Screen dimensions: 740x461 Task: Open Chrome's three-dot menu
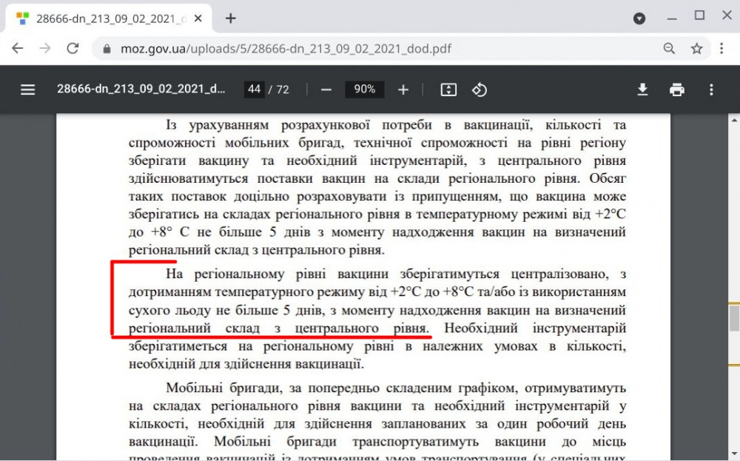pyautogui.click(x=721, y=49)
